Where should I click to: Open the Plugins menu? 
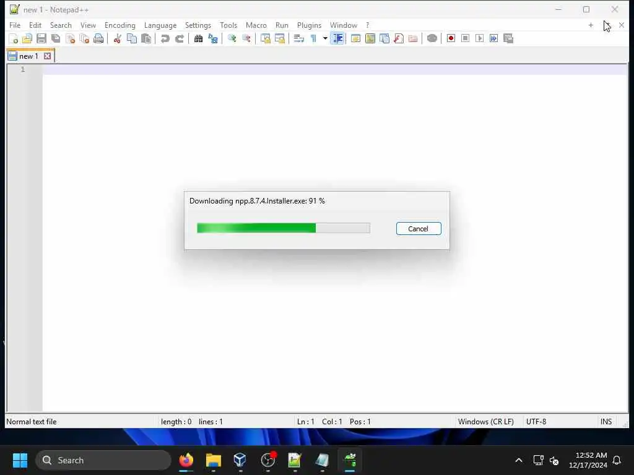point(309,25)
